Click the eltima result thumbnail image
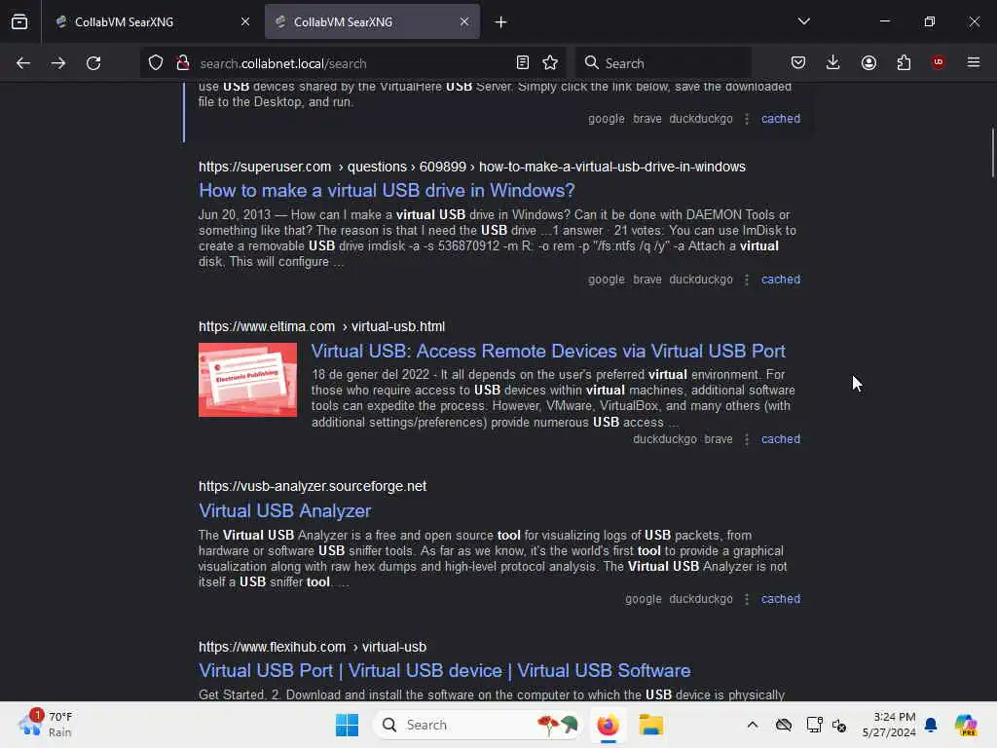997x748 pixels. (247, 380)
